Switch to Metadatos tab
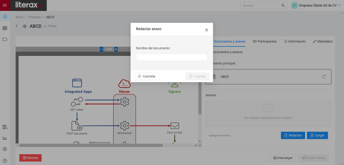 click(323, 42)
